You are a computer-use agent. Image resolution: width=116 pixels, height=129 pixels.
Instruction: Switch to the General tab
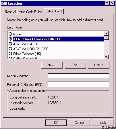click(10, 12)
